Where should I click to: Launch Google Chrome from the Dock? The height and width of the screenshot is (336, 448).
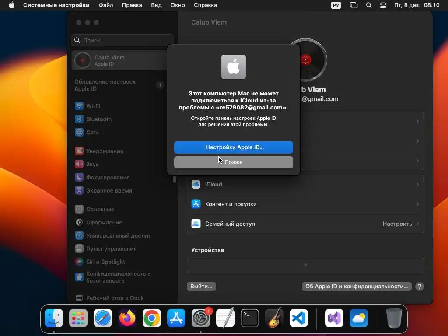coord(152,318)
